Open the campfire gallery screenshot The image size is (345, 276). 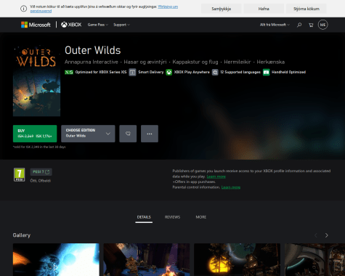(x=147, y=259)
